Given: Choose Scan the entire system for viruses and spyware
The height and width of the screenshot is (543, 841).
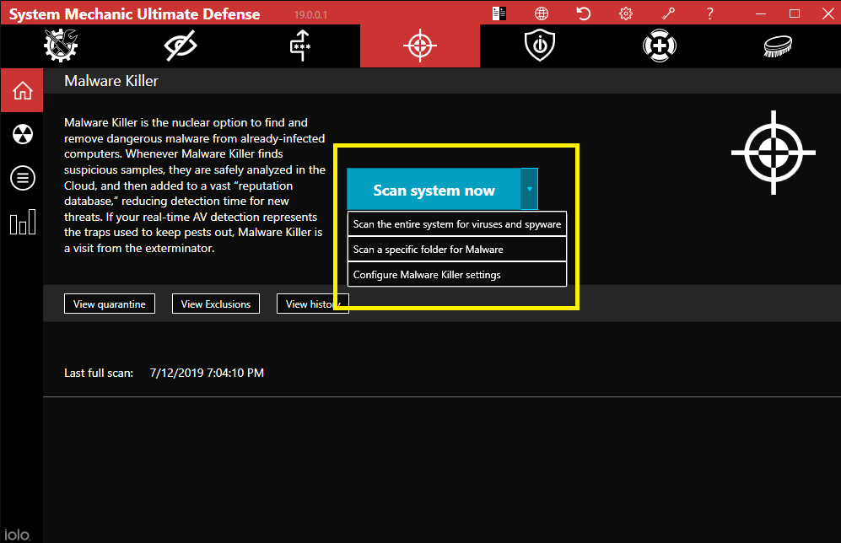Looking at the screenshot, I should [457, 224].
